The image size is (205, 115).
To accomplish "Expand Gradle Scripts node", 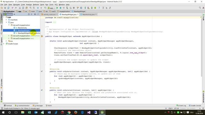I will (4, 44).
